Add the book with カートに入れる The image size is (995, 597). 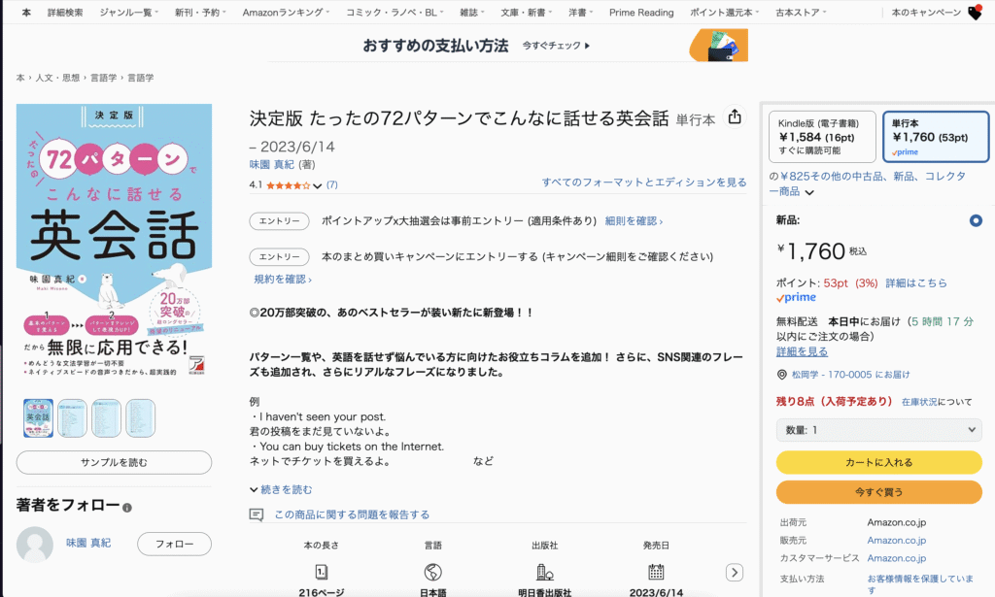pyautogui.click(x=878, y=463)
